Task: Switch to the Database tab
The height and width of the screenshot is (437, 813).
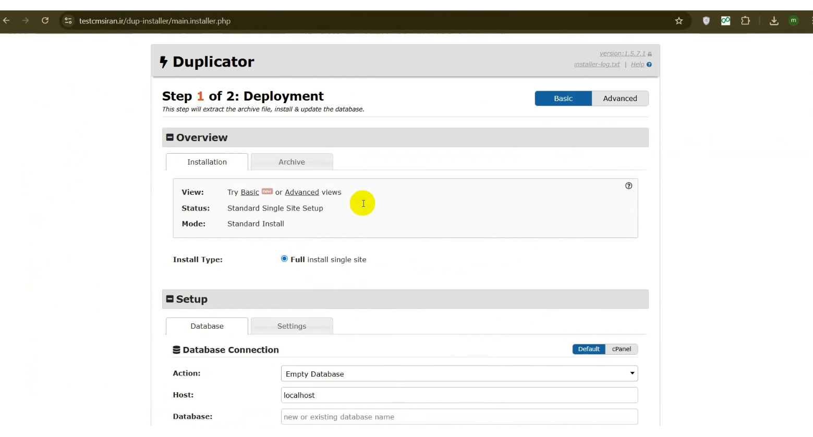Action: coord(207,326)
